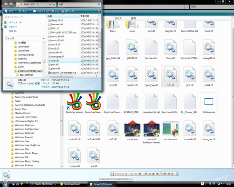234x187 pixels.
Task: Collapse the フォルダ folders pane chevron
Action: tap(44, 38)
